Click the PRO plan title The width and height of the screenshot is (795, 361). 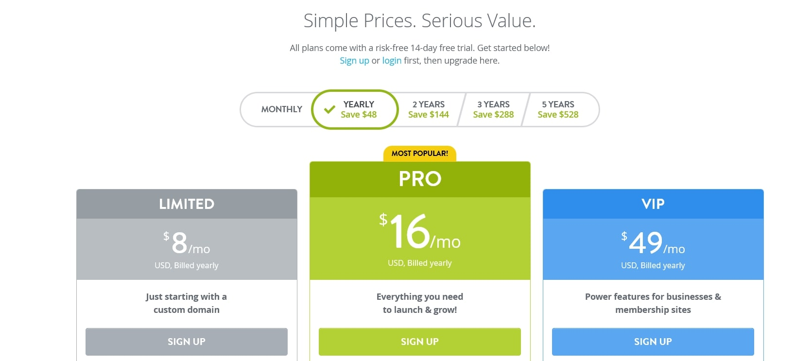pos(420,179)
